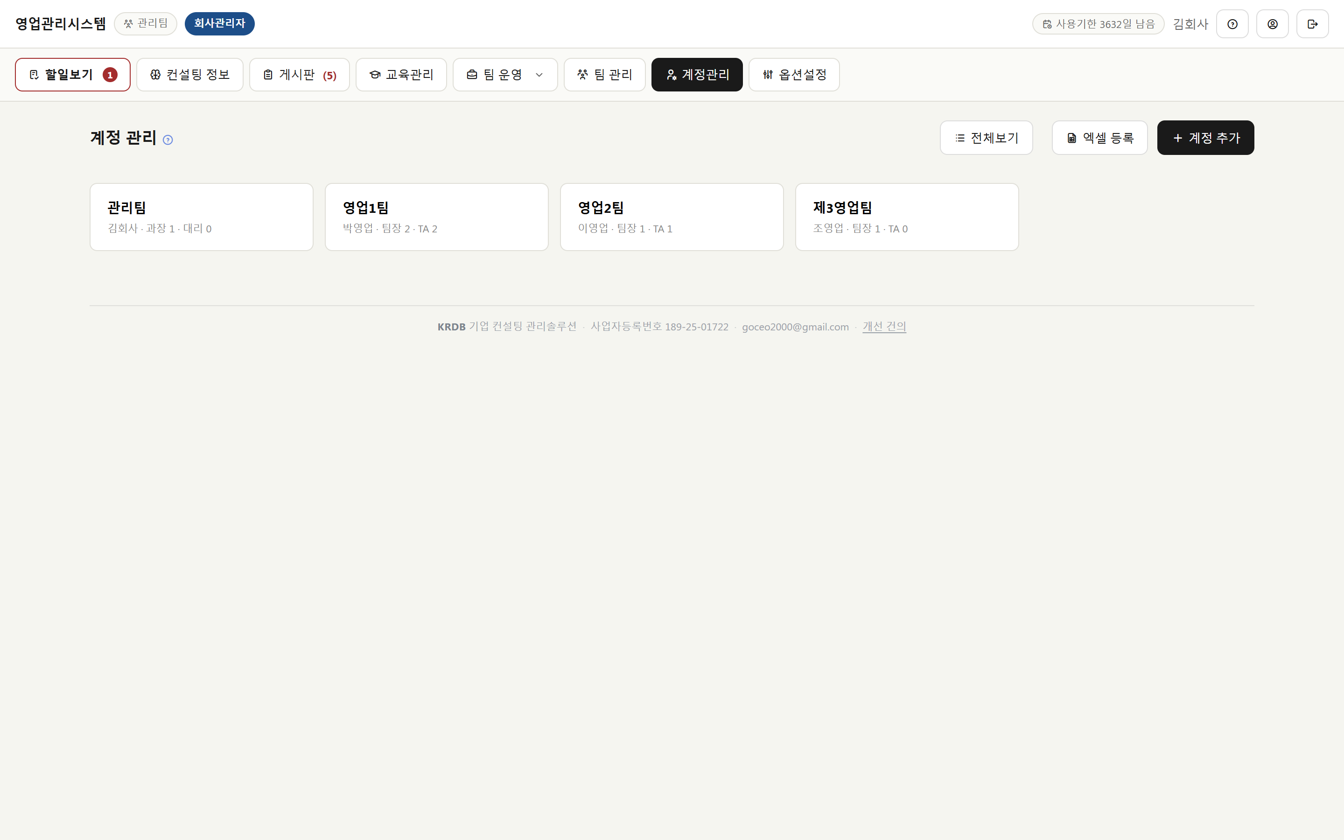Open the 팀 관리 tab
The height and width of the screenshot is (840, 1344).
[604, 75]
